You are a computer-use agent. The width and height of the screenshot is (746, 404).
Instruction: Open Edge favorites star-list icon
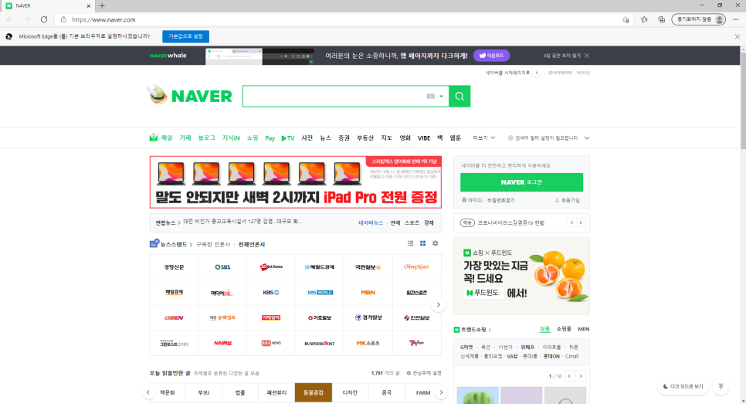(x=644, y=19)
